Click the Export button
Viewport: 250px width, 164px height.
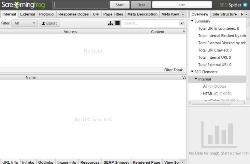tap(49, 23)
